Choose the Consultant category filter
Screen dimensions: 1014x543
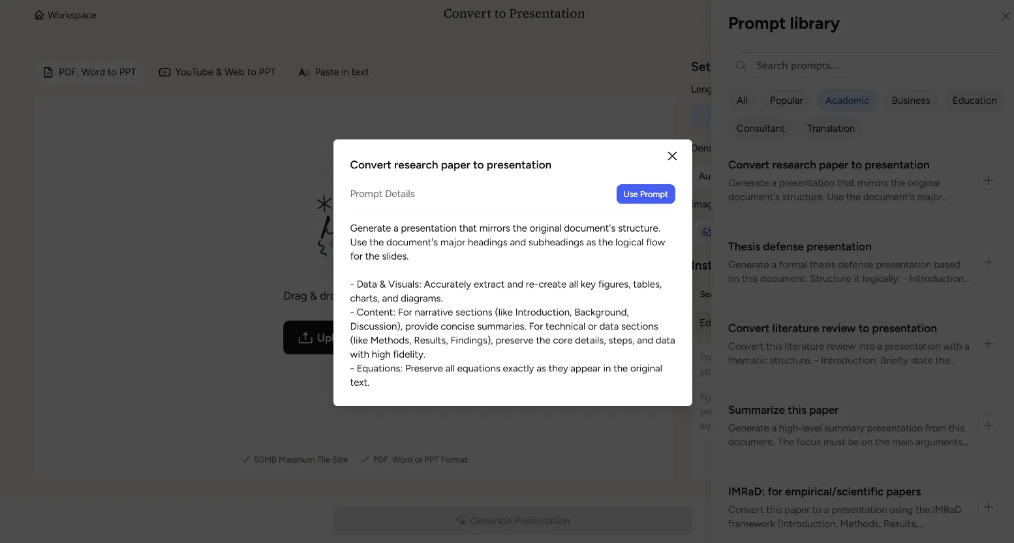760,129
